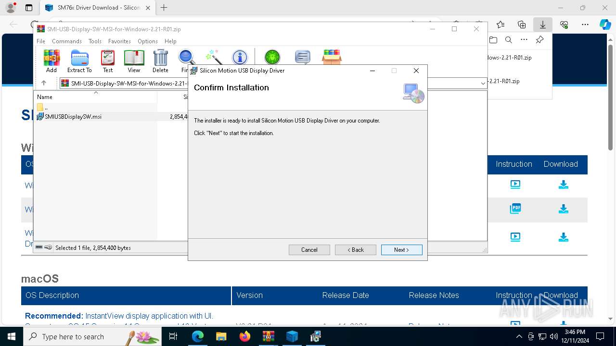Open the Options menu in WinRAR
616x346 pixels.
click(148, 41)
